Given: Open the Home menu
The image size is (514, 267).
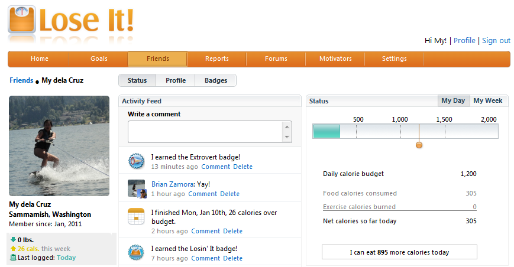Looking at the screenshot, I should click(x=40, y=59).
